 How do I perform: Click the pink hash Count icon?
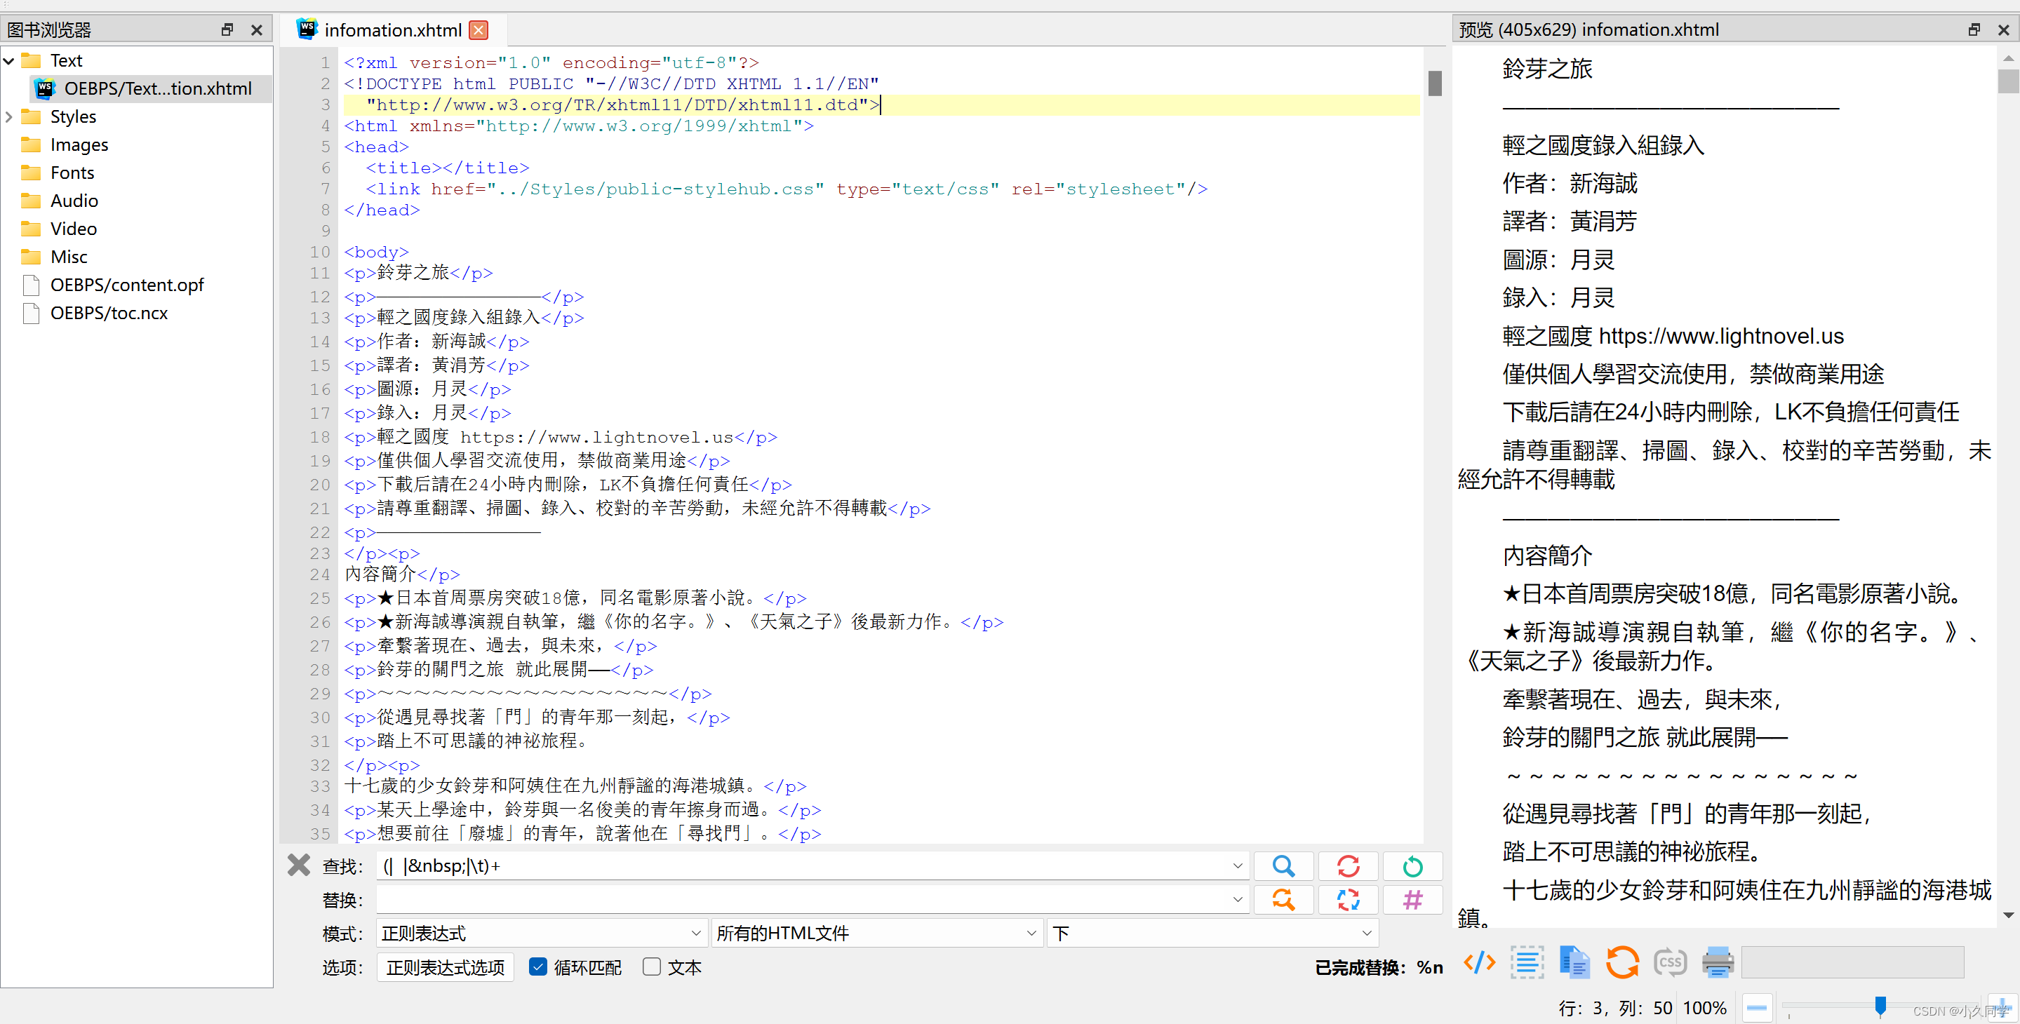[x=1412, y=899]
